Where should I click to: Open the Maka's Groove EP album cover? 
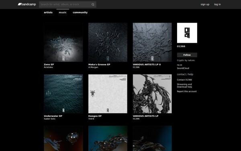coord(108,42)
